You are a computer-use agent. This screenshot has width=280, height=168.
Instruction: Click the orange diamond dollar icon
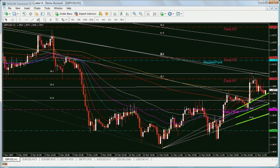pos(107,14)
